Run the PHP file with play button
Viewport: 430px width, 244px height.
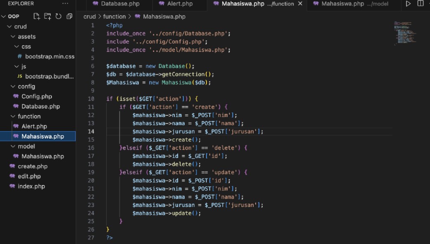coord(408,4)
